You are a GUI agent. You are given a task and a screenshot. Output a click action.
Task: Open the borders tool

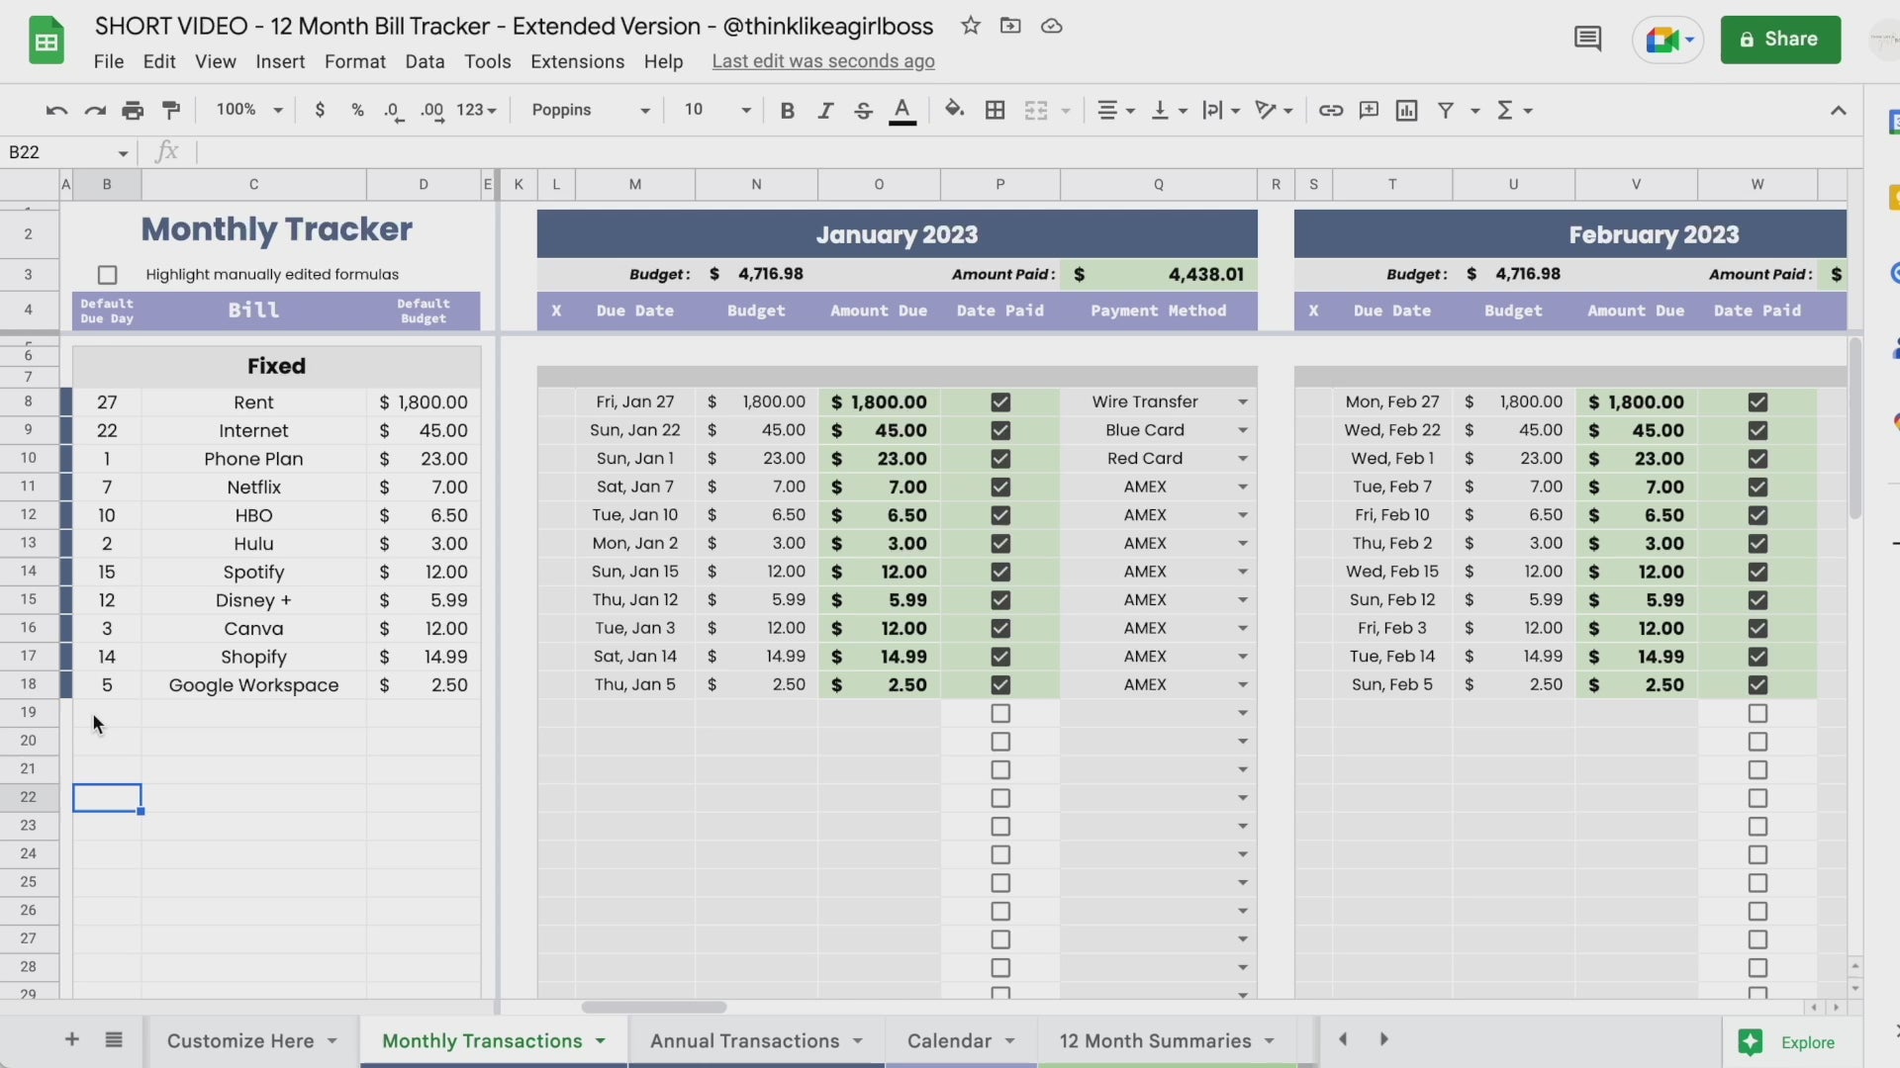[x=996, y=110]
